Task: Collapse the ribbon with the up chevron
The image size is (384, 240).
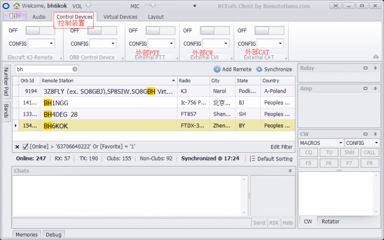Action: click(376, 57)
